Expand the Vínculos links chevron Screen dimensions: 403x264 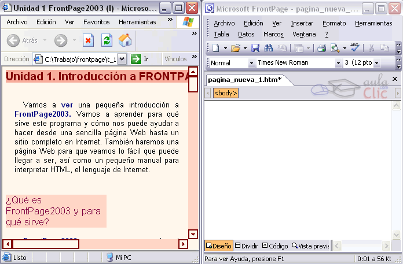(195, 56)
